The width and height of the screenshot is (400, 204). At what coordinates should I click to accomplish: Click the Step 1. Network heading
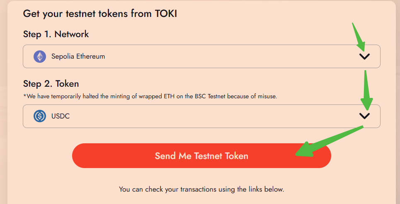pyautogui.click(x=56, y=34)
